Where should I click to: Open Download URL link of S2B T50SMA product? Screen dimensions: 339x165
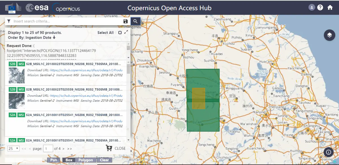[86, 70]
